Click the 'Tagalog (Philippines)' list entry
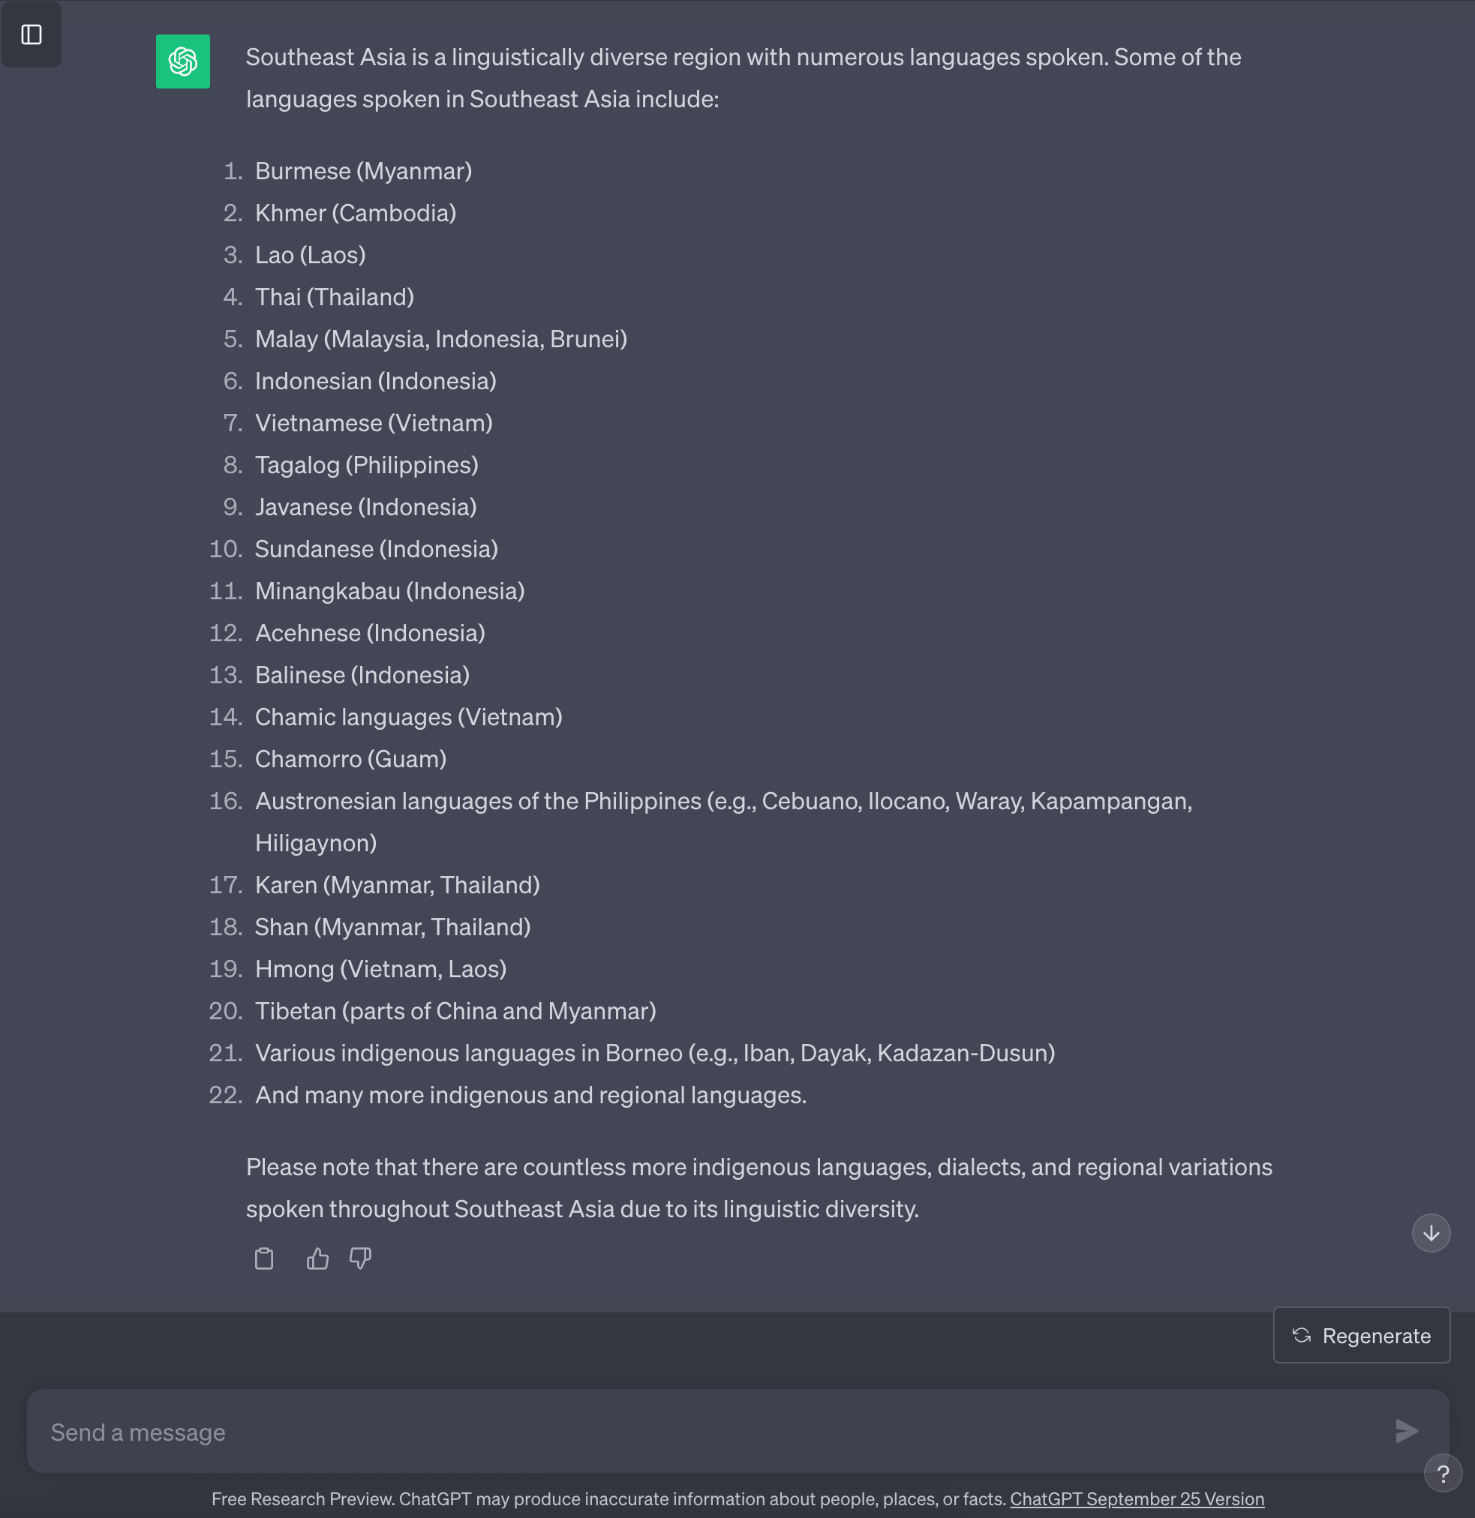Viewport: 1475px width, 1518px height. pos(366,466)
